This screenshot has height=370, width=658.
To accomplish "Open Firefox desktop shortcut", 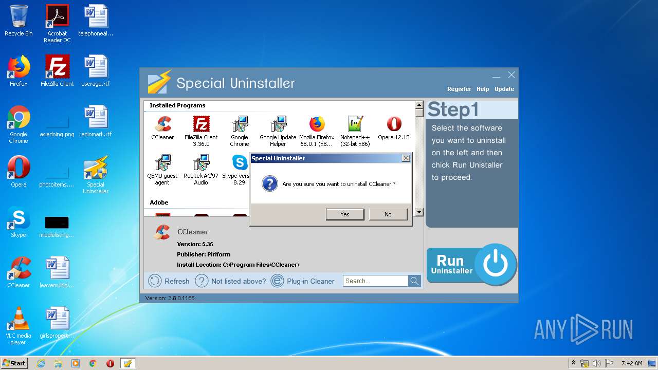I will point(19,71).
